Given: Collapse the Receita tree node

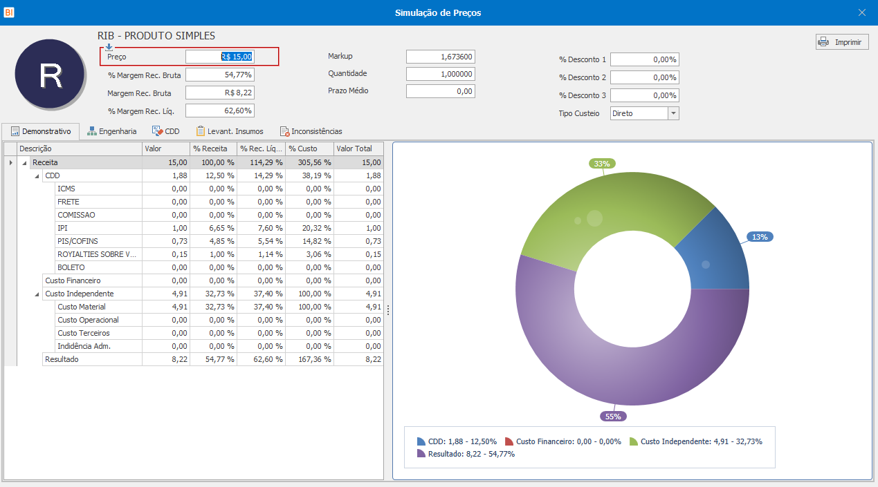Looking at the screenshot, I should (x=25, y=163).
